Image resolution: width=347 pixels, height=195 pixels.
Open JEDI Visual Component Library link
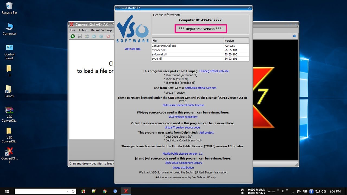pyautogui.click(x=184, y=163)
